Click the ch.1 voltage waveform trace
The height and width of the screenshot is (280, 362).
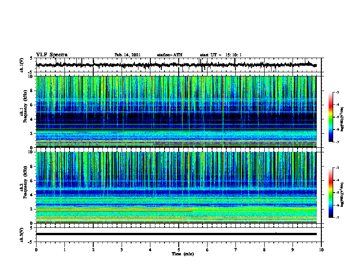(176, 65)
